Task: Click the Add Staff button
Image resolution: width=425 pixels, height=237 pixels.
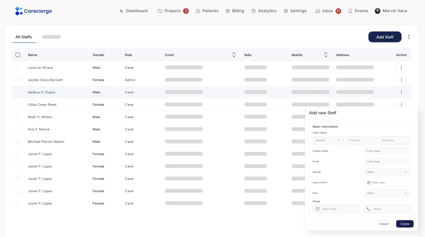Action: pos(385,37)
